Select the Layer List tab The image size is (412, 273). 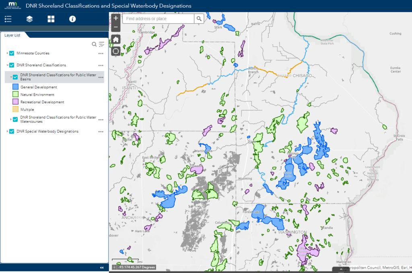coord(12,35)
